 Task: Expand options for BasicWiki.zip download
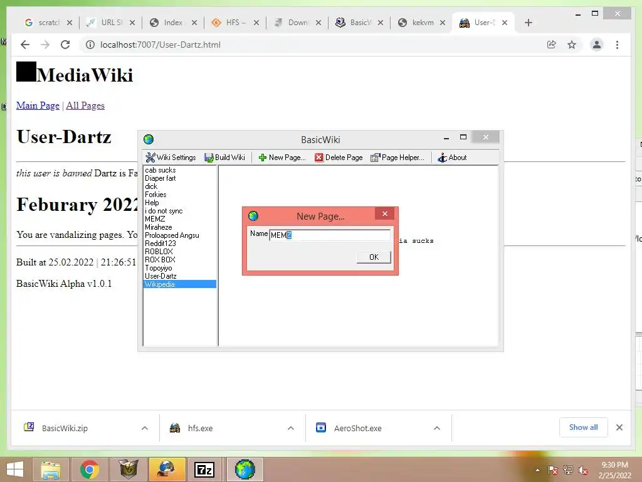click(145, 428)
